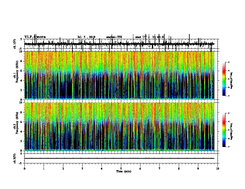Click the "-7" label on ch.1 colorbar
The width and height of the screenshot is (245, 189).
point(228,96)
